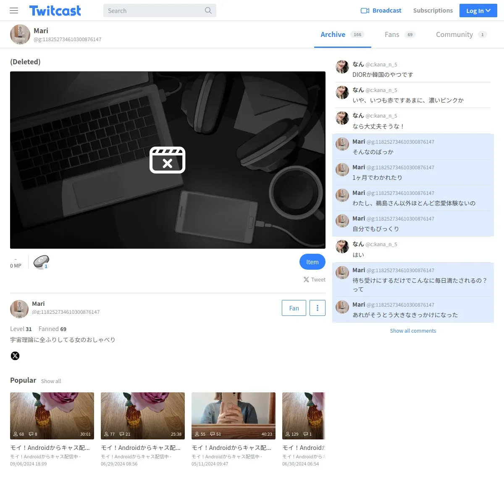The height and width of the screenshot is (502, 504).
Task: Click Mari avatar on あれがそうとう大きな comment
Action: click(342, 307)
